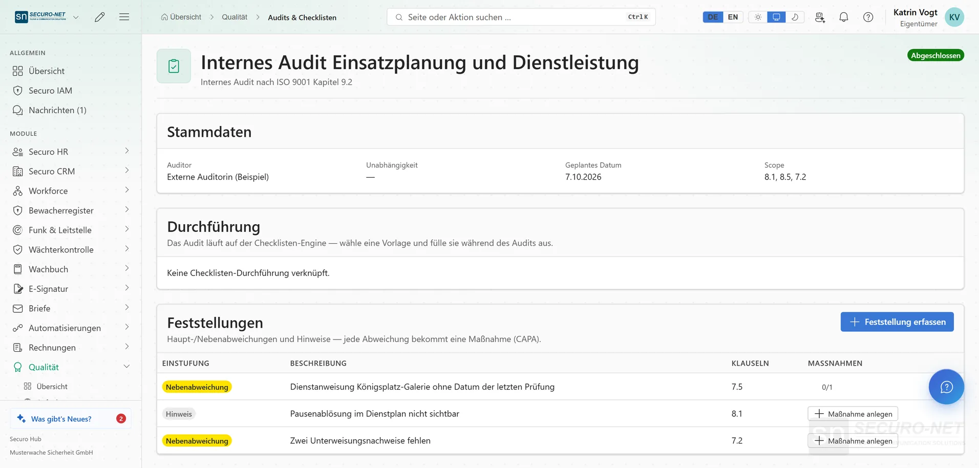Open workspace dropdown next to logo

pyautogui.click(x=76, y=17)
